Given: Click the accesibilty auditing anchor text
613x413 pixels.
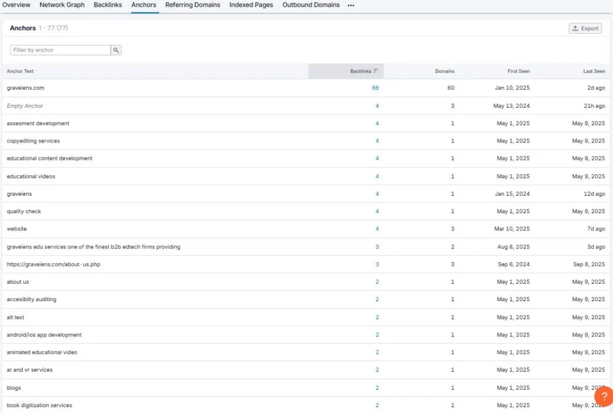Looking at the screenshot, I should (x=31, y=299).
